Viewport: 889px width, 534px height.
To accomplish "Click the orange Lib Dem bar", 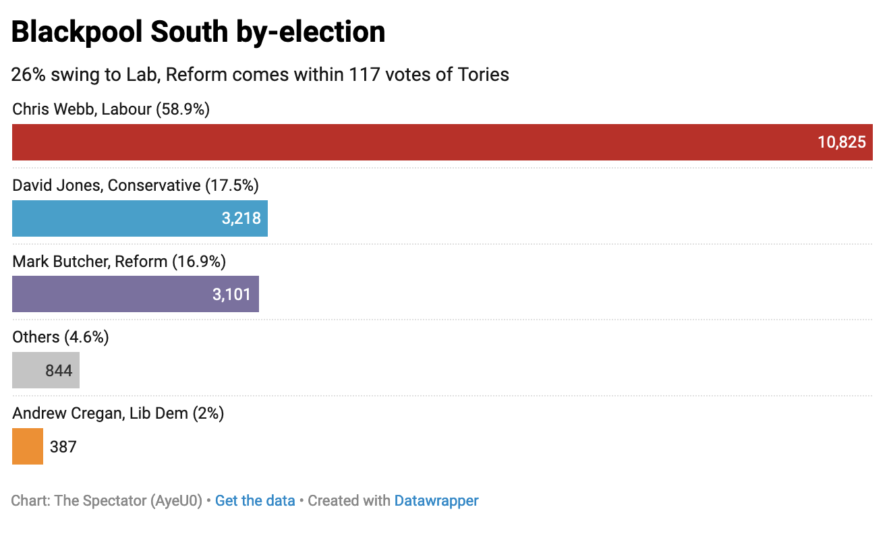I will coord(28,446).
